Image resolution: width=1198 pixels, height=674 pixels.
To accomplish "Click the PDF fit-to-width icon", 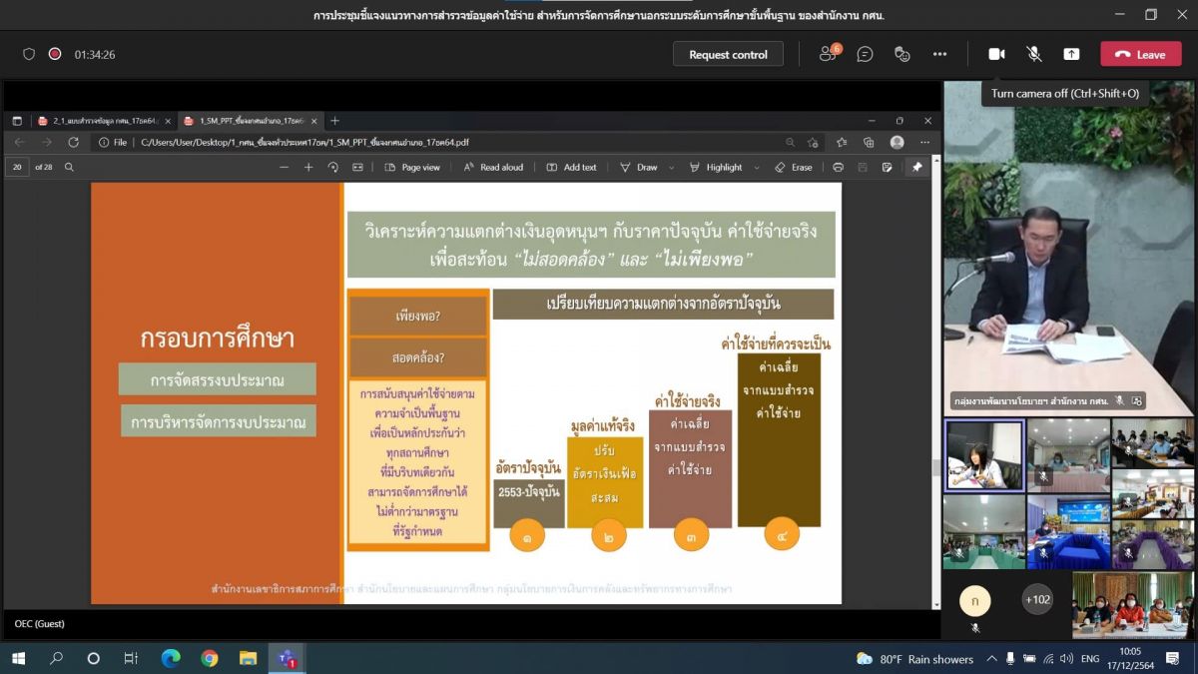I will coord(356,167).
